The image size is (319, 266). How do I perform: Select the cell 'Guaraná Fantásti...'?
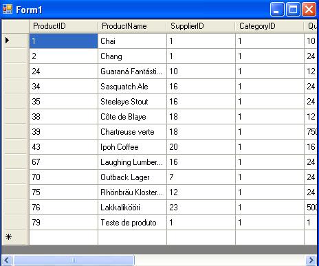132,71
